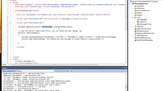The image size is (163, 91).
Task: Click the Output panel title
Action: click(5, 68)
